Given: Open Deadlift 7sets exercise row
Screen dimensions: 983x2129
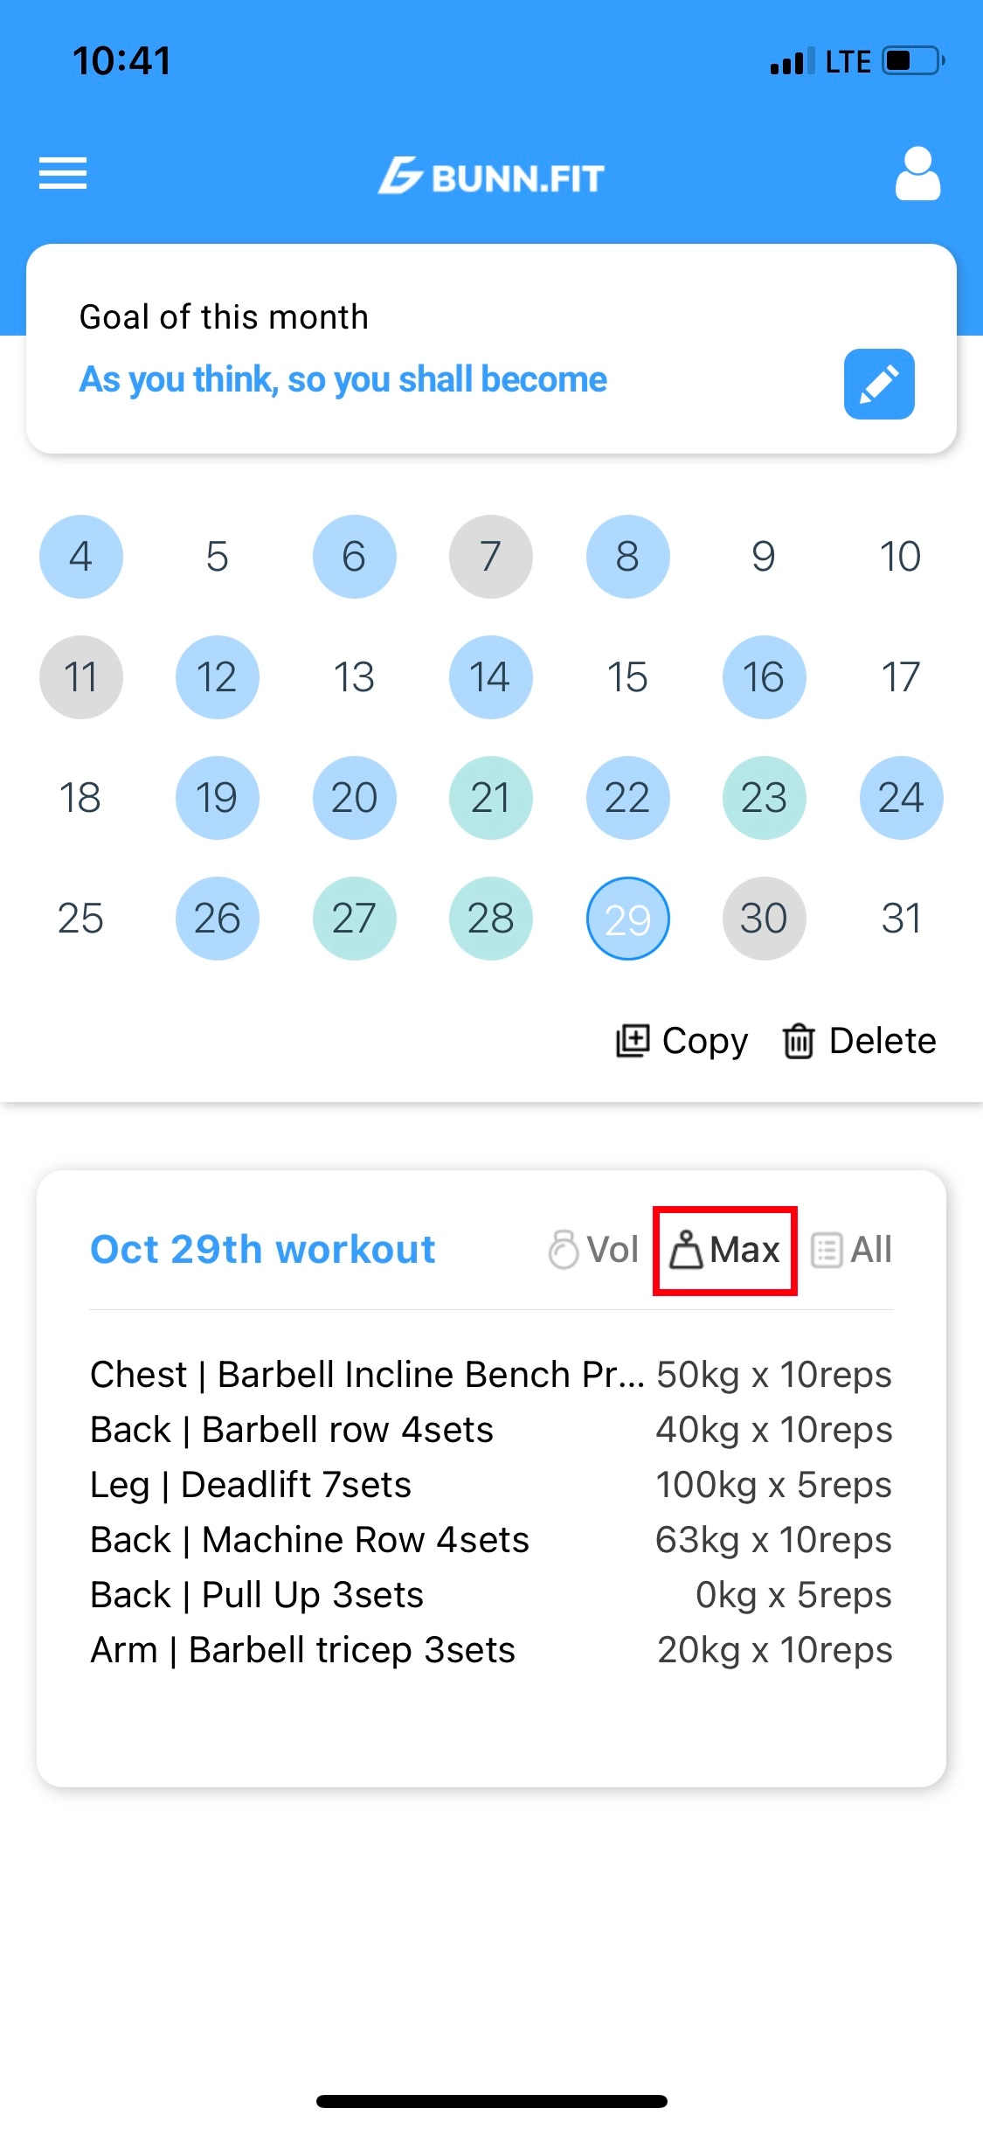Looking at the screenshot, I should click(x=251, y=1485).
